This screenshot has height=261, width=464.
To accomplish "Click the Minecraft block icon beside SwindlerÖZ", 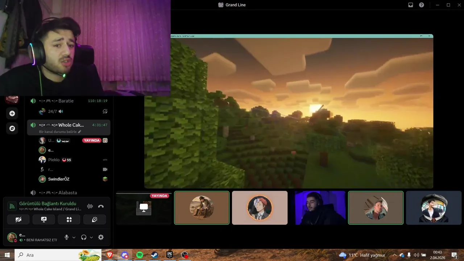I will [x=105, y=179].
